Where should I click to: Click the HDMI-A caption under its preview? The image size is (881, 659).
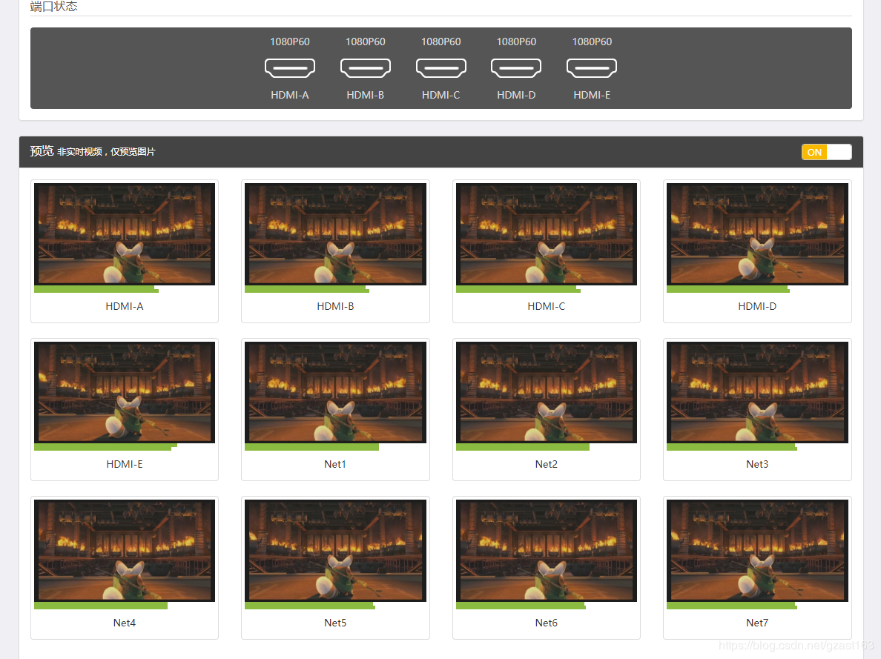(125, 306)
